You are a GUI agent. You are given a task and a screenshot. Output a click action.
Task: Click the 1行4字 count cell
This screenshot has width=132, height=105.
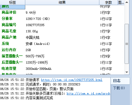point(105,37)
